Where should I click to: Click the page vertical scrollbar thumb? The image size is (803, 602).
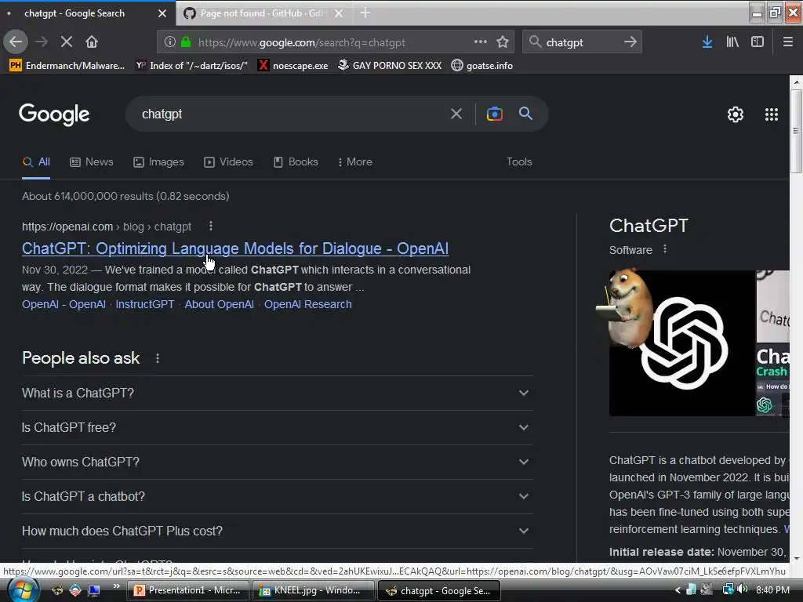[796, 132]
